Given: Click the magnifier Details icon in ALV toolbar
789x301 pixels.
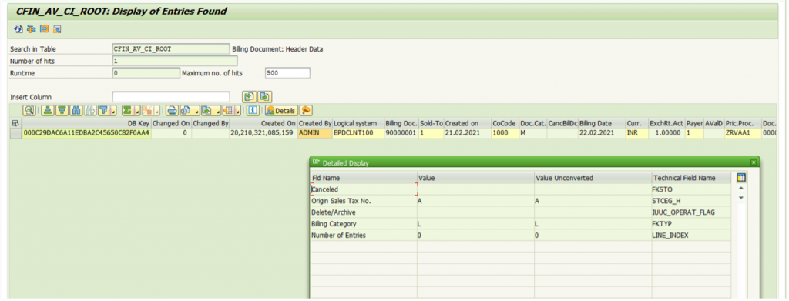Looking at the screenshot, I should point(29,110).
